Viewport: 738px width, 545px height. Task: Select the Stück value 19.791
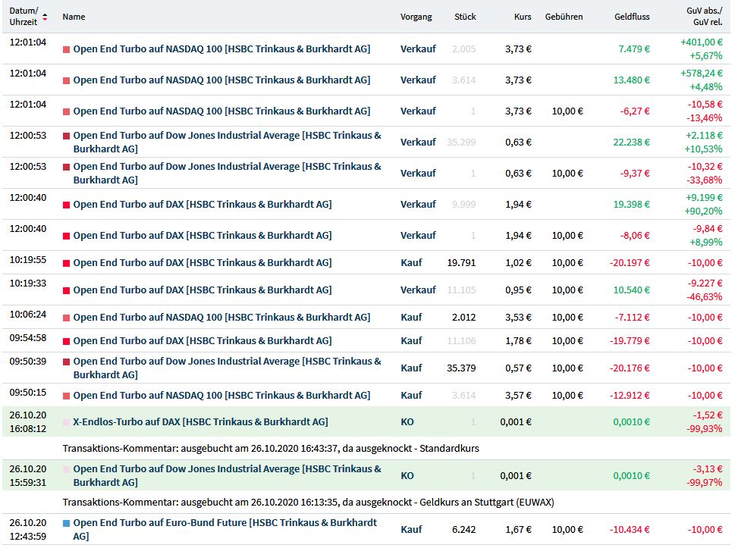click(x=461, y=262)
